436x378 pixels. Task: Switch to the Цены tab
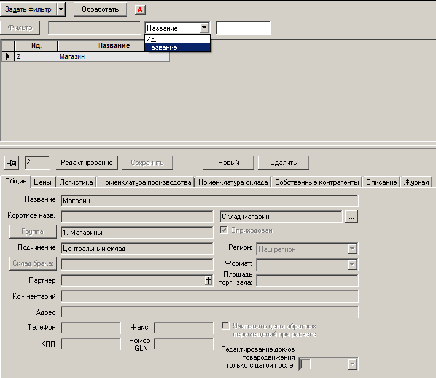(42, 182)
